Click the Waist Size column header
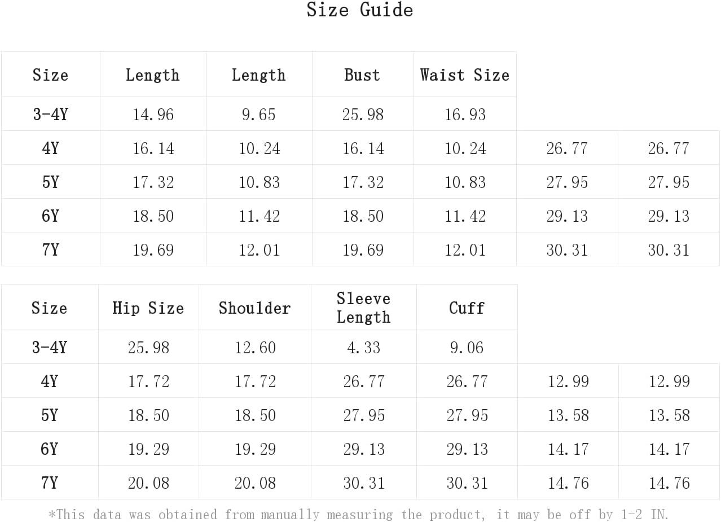This screenshot has height=522, width=721. click(x=465, y=75)
